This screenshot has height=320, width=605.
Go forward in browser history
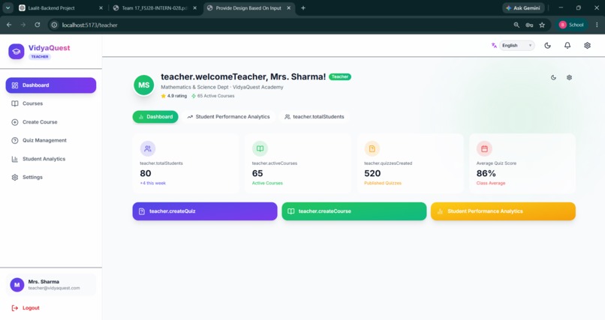tap(23, 25)
